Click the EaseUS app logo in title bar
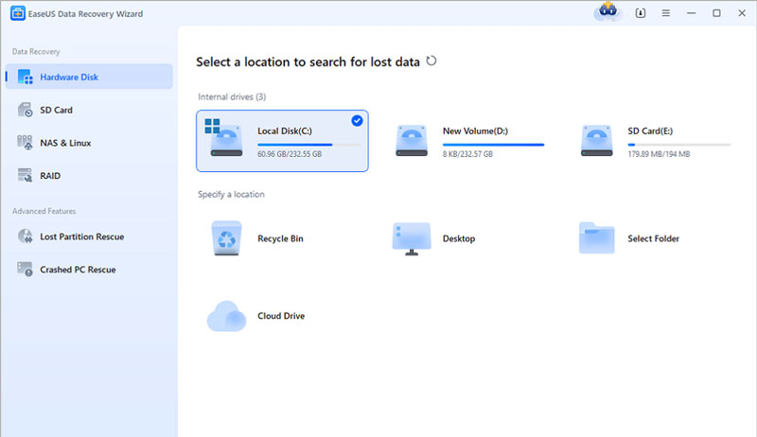Screen dimensions: 757x437 pos(10,12)
